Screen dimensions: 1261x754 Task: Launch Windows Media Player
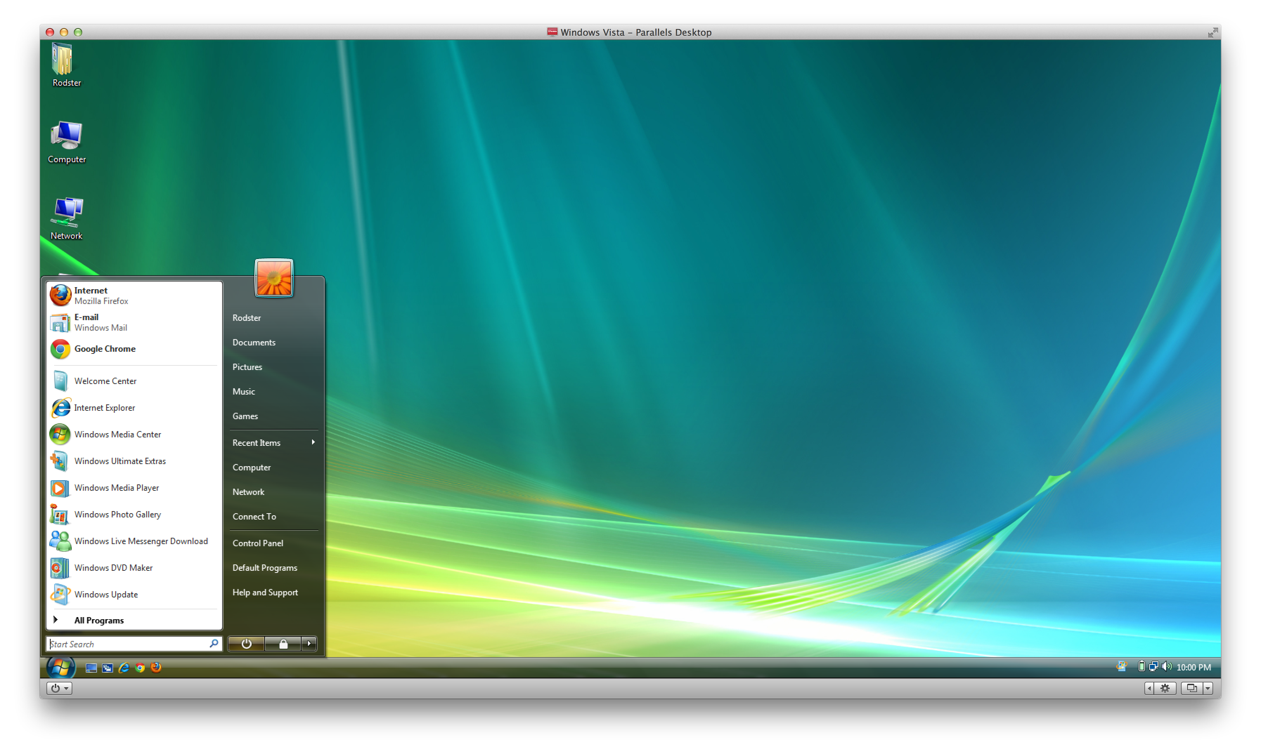pyautogui.click(x=134, y=487)
